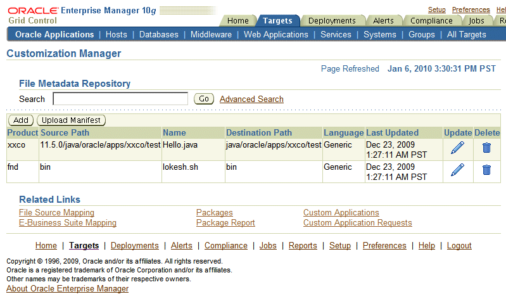Click the footer Home link
The height and width of the screenshot is (306, 506).
(46, 246)
